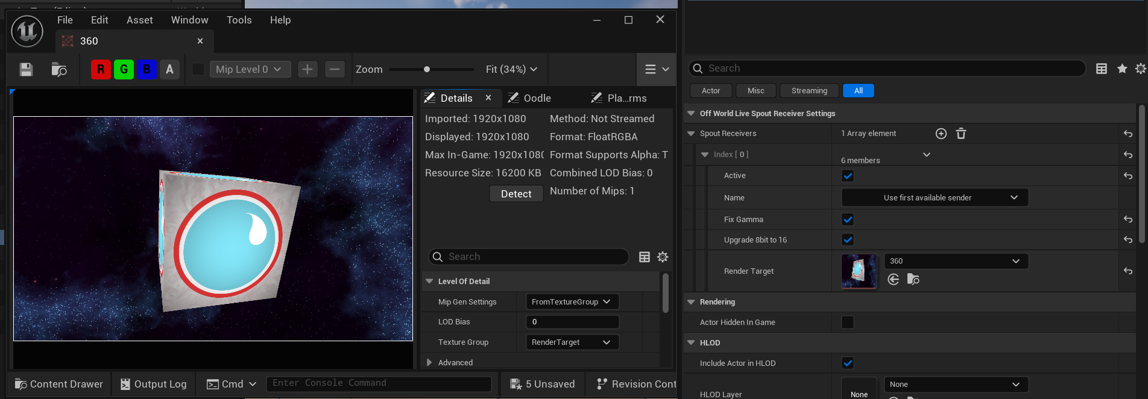The width and height of the screenshot is (1148, 399).
Task: Decrease mip level with minus button
Action: [x=335, y=69]
